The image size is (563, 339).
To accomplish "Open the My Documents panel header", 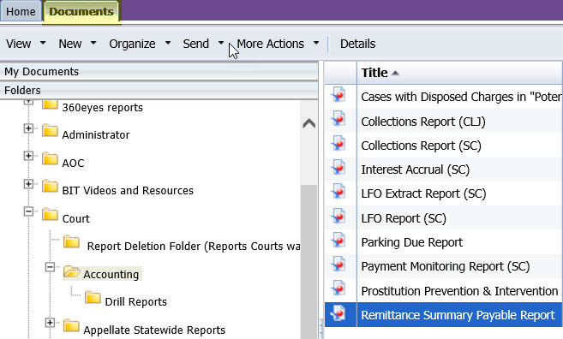I will tap(159, 71).
